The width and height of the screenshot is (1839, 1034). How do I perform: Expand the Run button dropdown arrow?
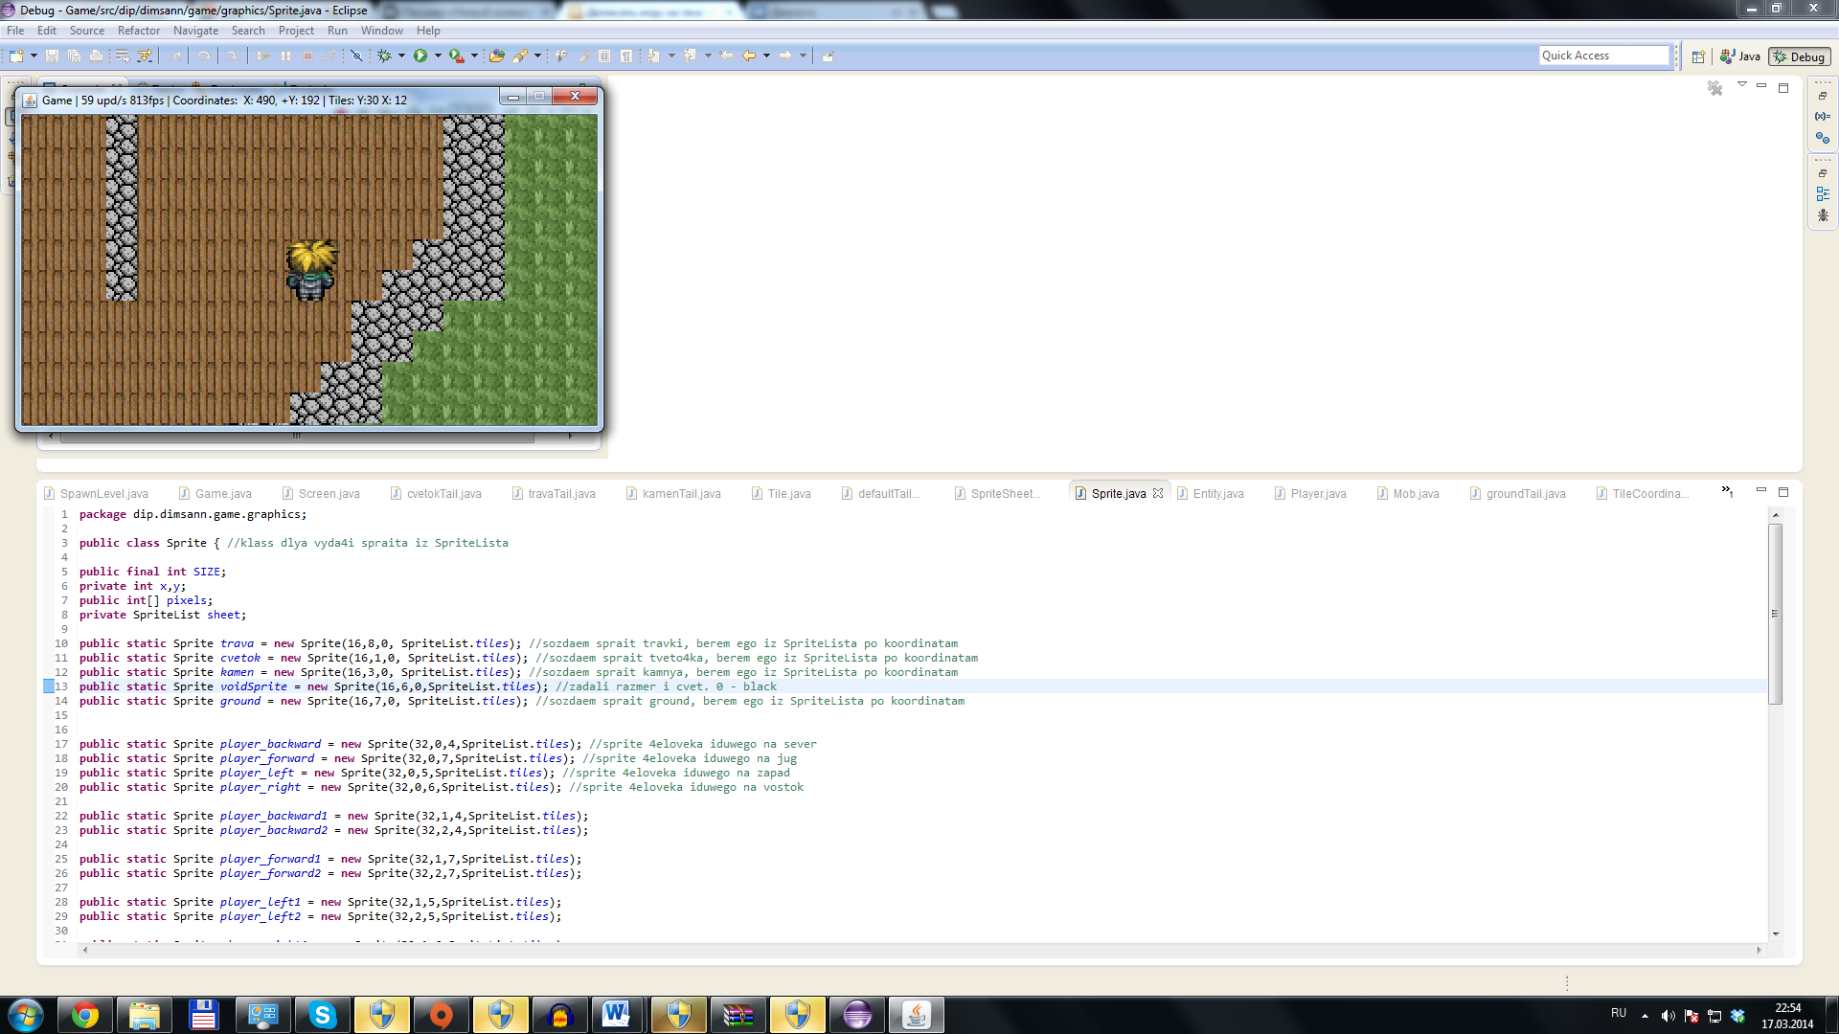pos(439,56)
